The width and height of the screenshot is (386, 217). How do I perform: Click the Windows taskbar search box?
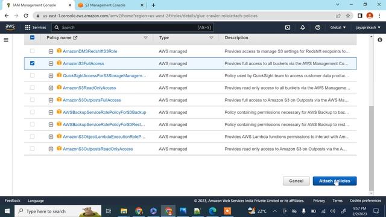tap(58, 211)
